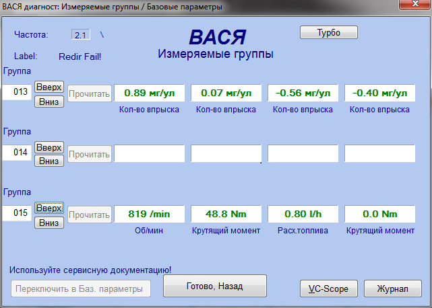Click the Крутящий момент label under 48.8 Nm

226,230
